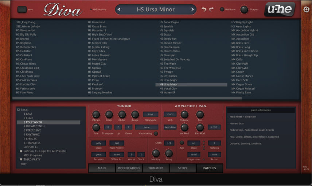The image size is (312, 186).
Task: Click the bend Up value field
Action: pos(118,127)
